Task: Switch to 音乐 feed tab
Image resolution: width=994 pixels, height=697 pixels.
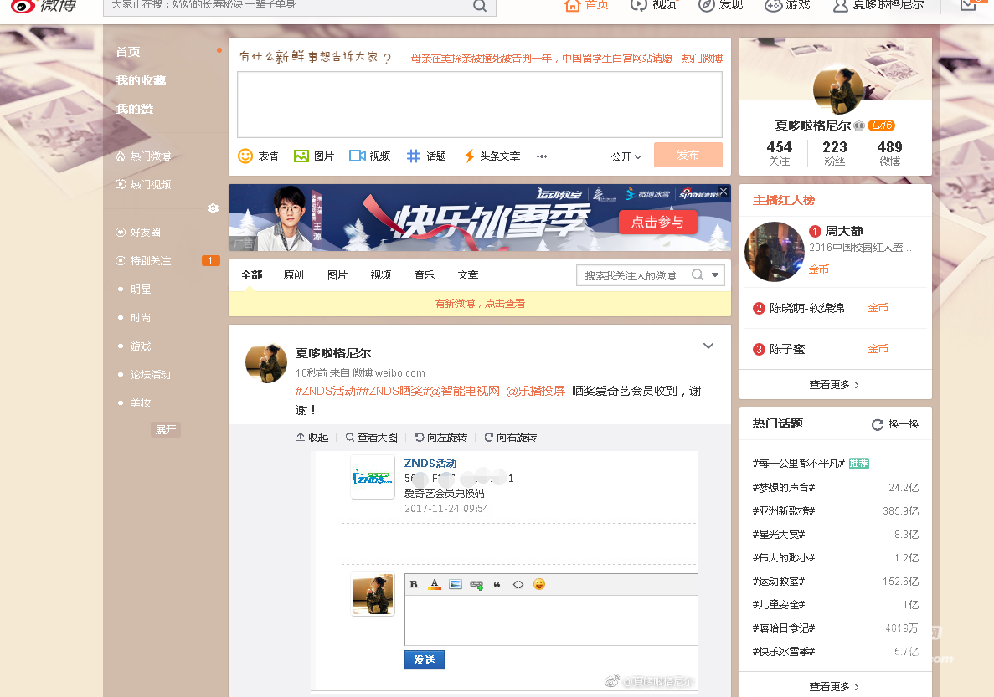Action: click(x=425, y=275)
